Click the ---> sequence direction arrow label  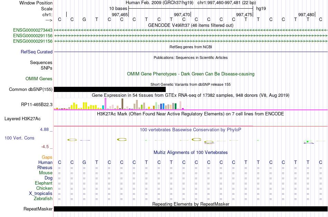[x=49, y=20]
